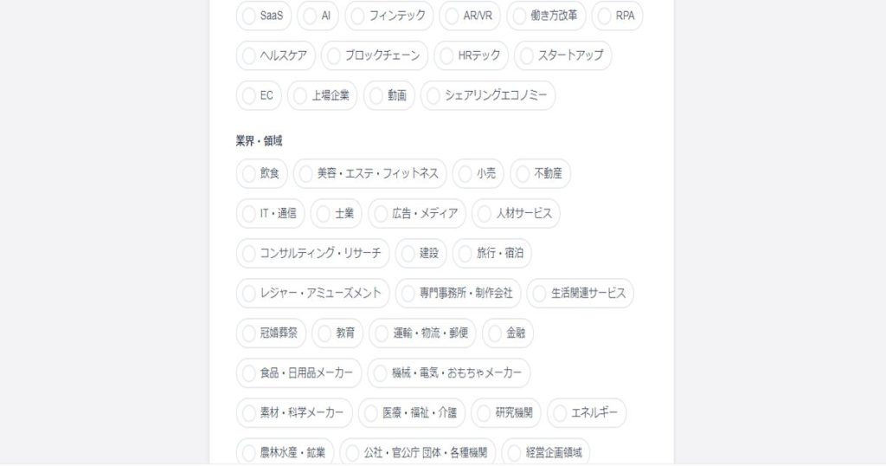Image resolution: width=886 pixels, height=466 pixels.
Task: Select the 不動産 industry
Action: [540, 173]
